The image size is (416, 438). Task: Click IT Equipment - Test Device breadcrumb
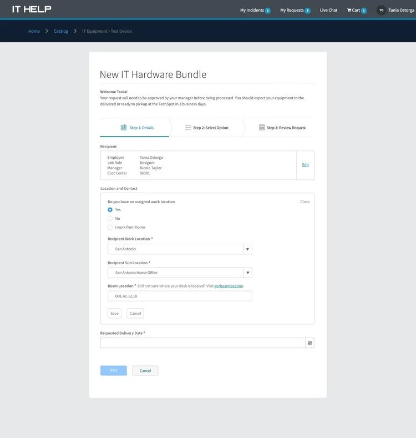click(x=107, y=31)
